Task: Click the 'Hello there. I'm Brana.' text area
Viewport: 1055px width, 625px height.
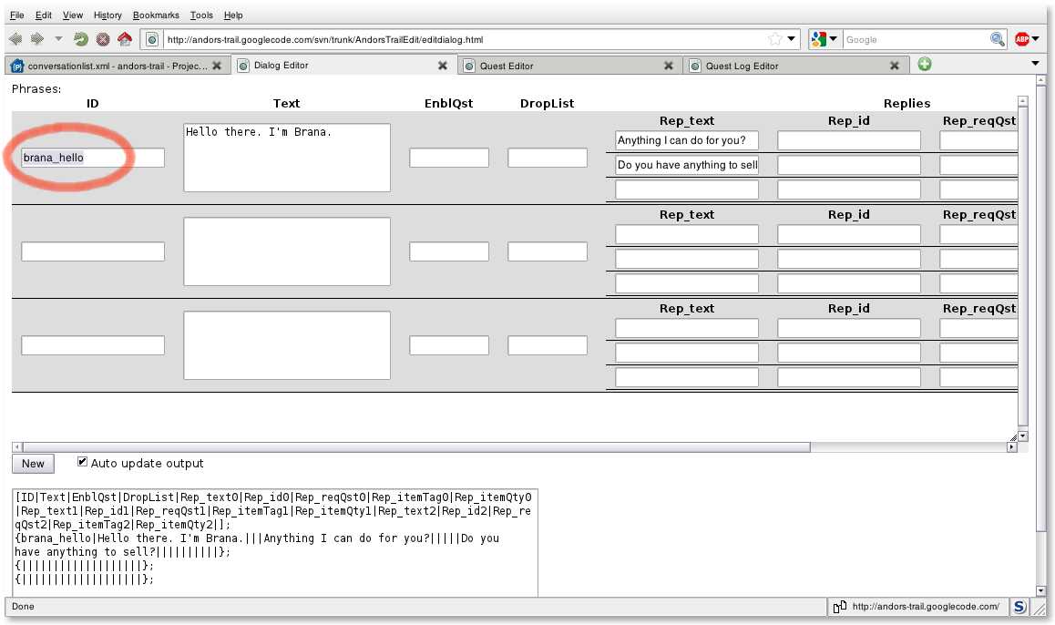Action: click(286, 158)
